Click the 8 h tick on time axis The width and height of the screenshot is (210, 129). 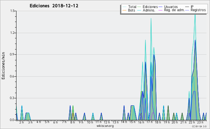pos(72,122)
